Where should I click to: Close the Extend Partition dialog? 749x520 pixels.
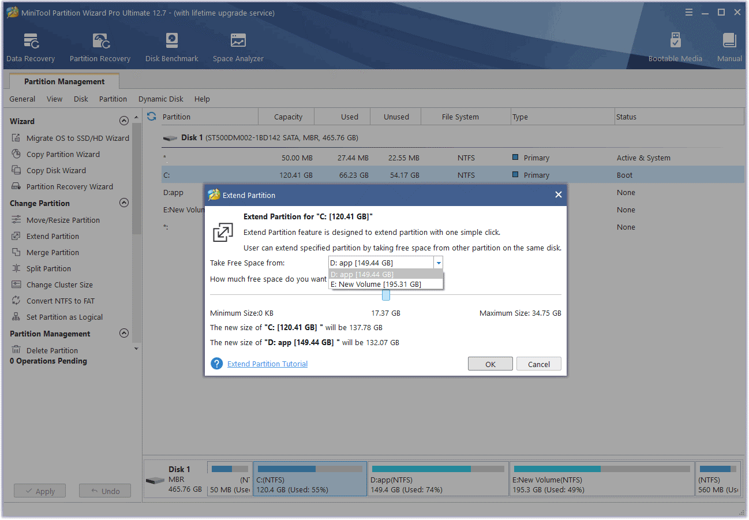click(x=558, y=195)
